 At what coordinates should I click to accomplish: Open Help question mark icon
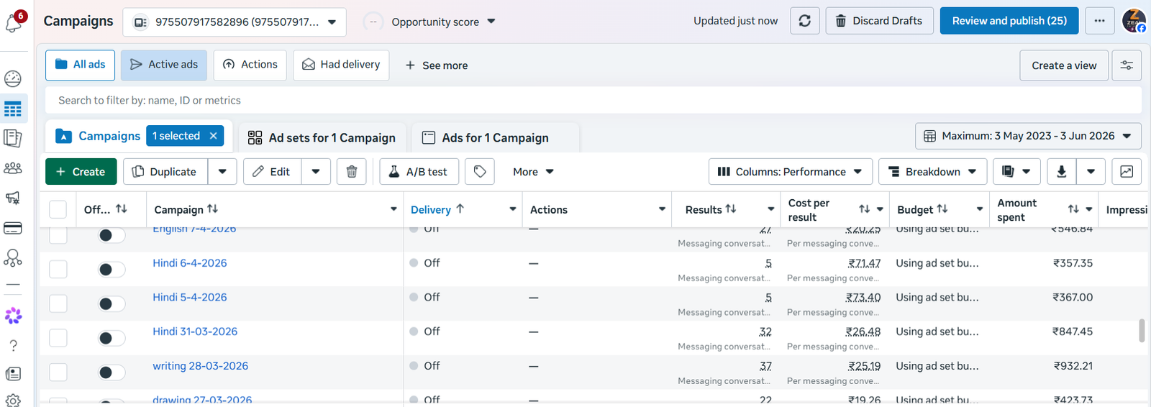pyautogui.click(x=13, y=345)
